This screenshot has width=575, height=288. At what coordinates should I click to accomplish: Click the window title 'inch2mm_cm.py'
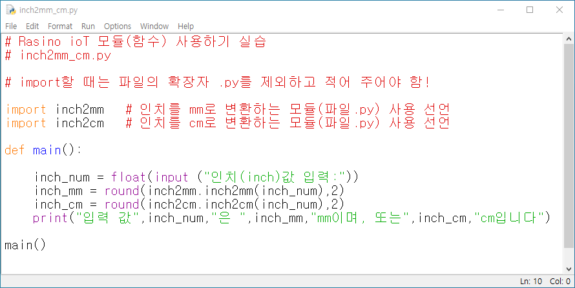(x=48, y=10)
